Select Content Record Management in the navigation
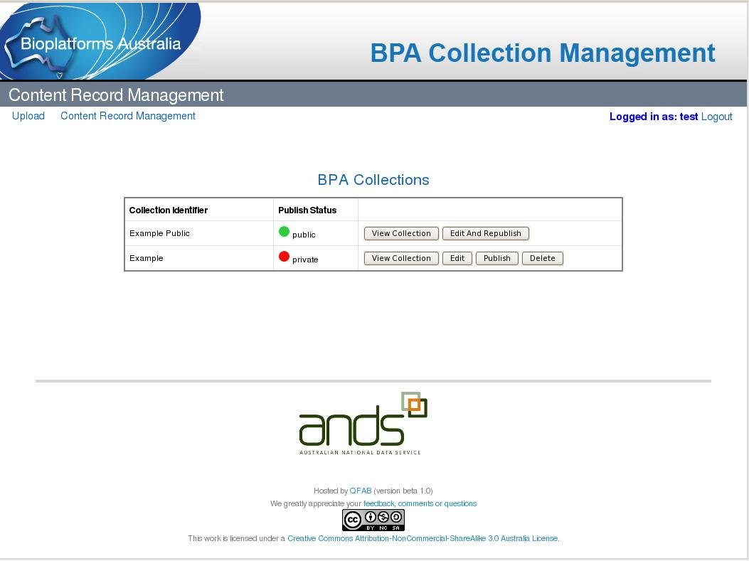 coord(127,116)
